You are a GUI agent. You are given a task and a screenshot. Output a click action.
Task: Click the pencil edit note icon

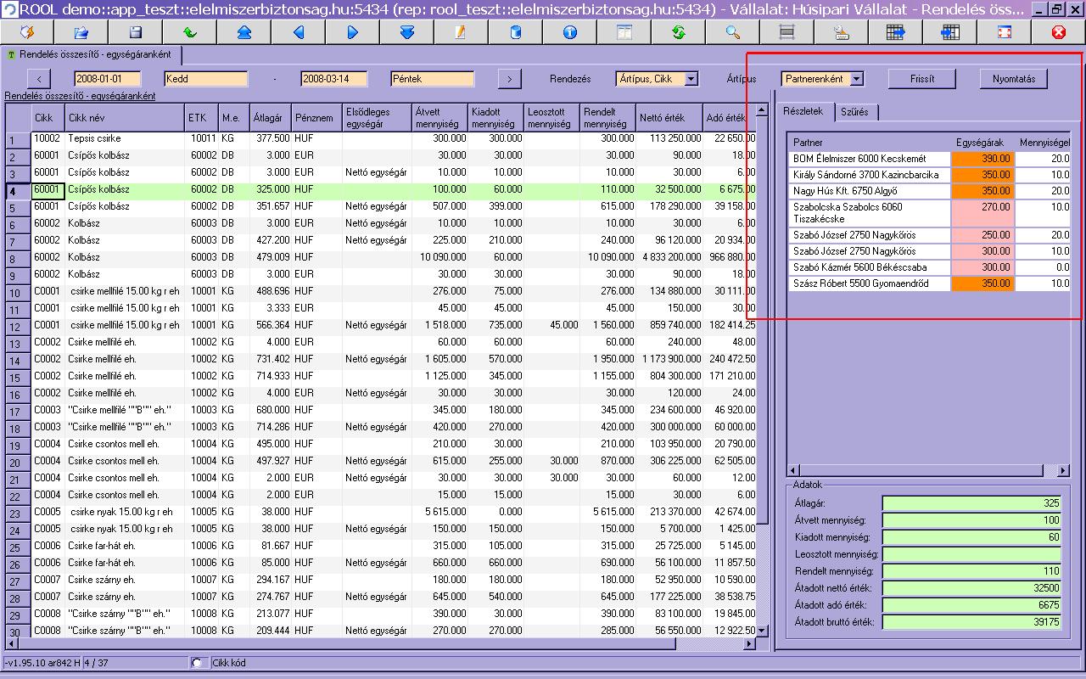point(461,32)
